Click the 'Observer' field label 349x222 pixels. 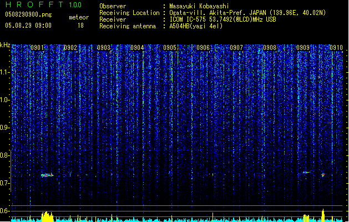click(x=113, y=6)
